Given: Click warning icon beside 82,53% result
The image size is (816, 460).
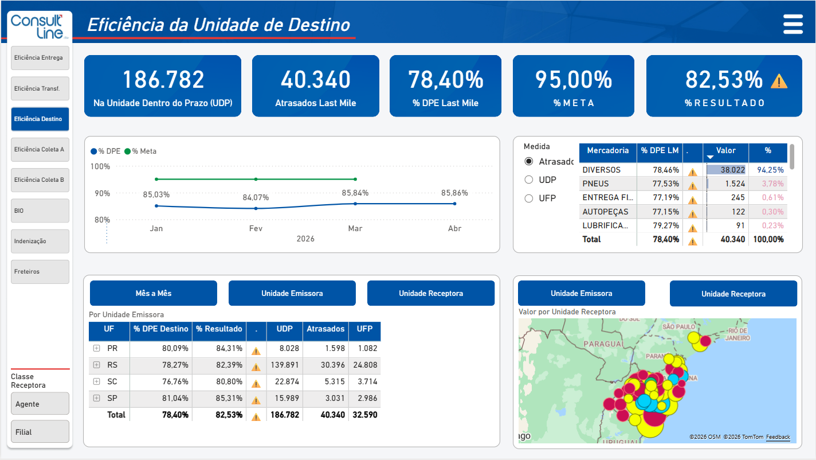Looking at the screenshot, I should pyautogui.click(x=779, y=81).
